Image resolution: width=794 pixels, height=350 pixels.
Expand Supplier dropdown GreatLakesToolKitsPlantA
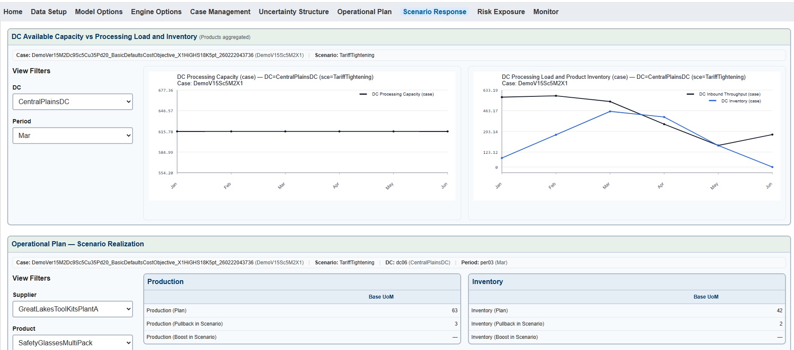pyautogui.click(x=72, y=309)
